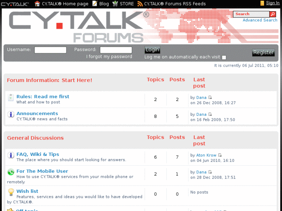This screenshot has height=211, width=282.
Task: Click the Rules: Read me first forum icon
Action: pos(11,98)
